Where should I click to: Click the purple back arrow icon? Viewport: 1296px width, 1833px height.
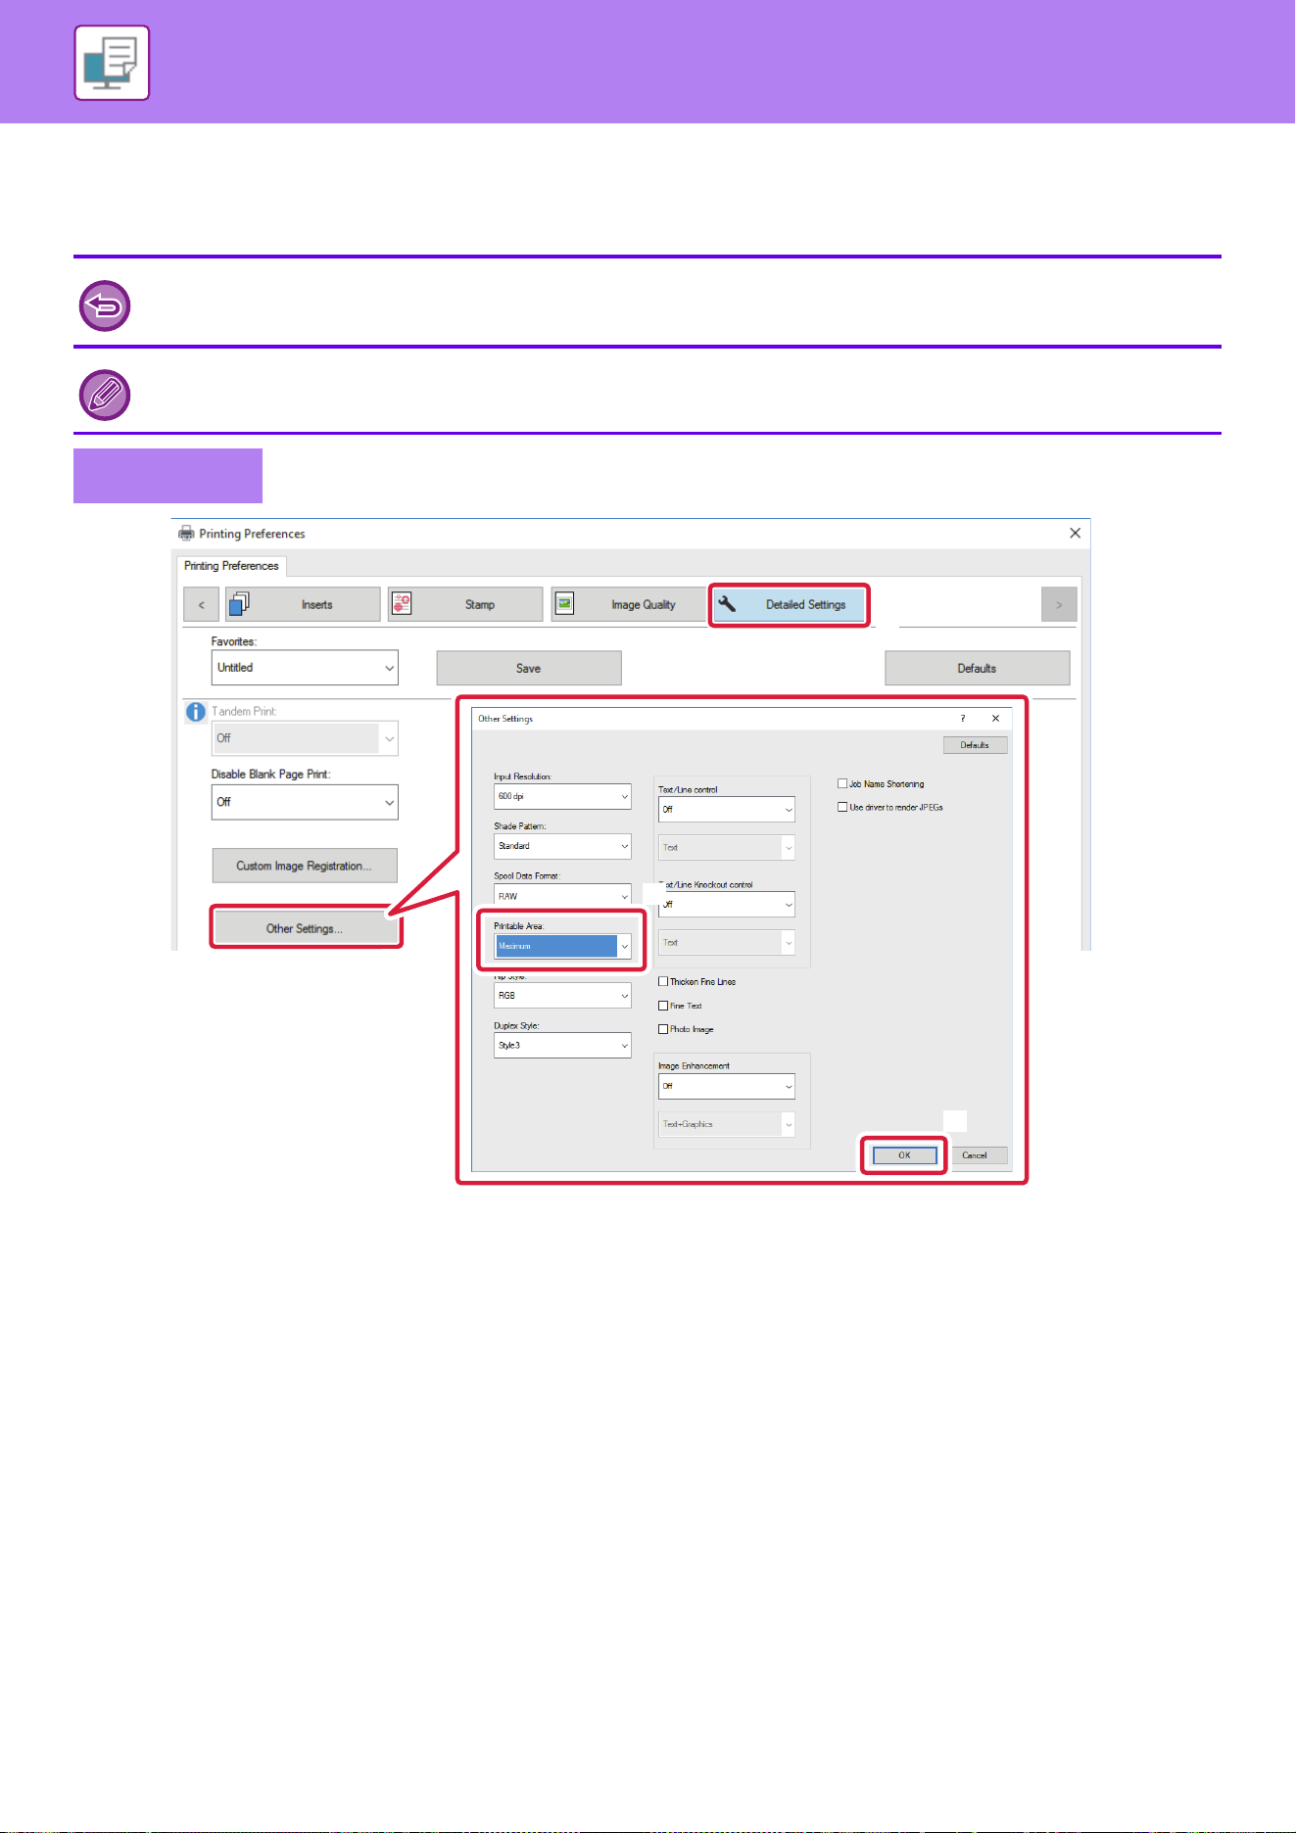pos(105,306)
